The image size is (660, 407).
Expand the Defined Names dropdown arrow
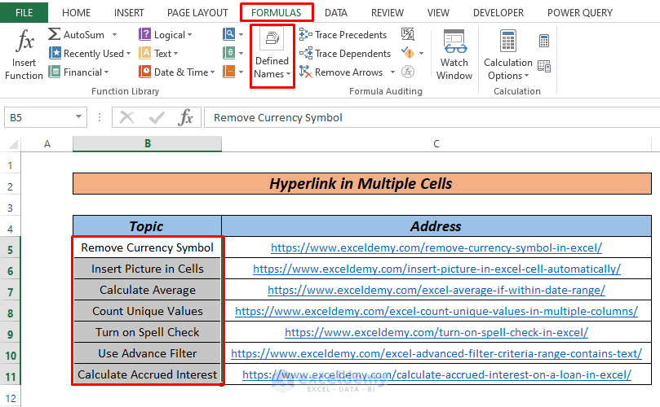coord(288,74)
